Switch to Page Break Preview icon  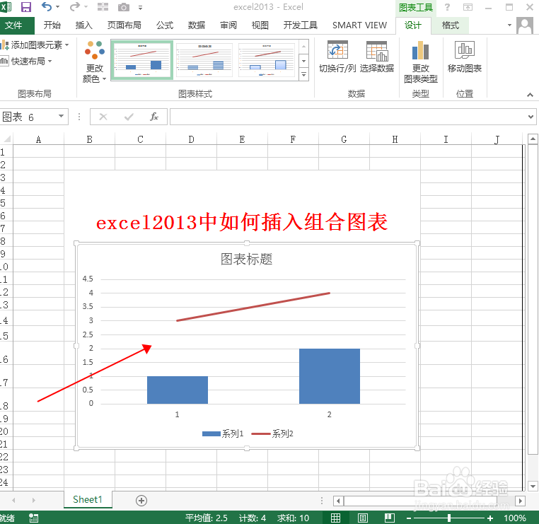click(390, 518)
